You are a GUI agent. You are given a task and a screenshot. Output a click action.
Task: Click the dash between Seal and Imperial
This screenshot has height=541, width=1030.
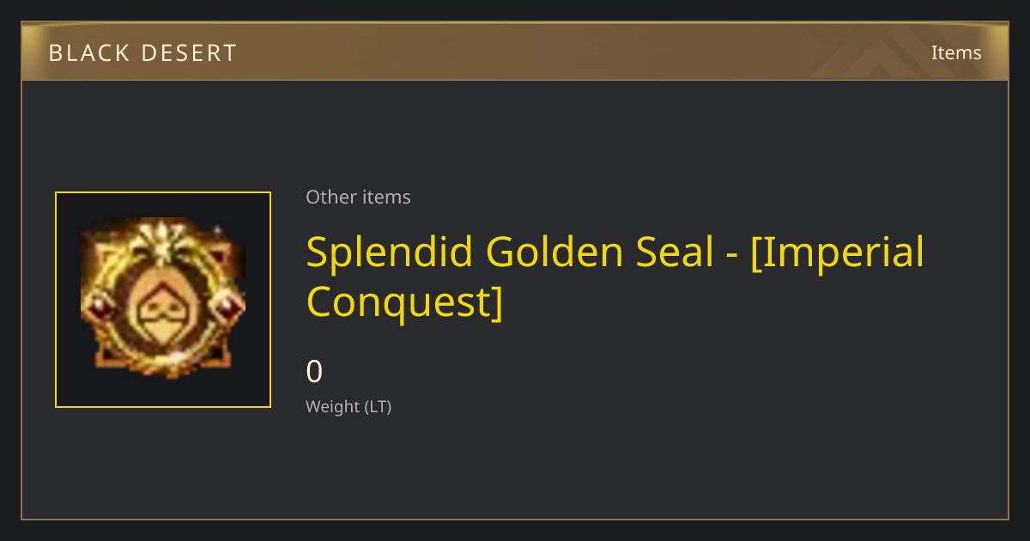click(x=732, y=255)
